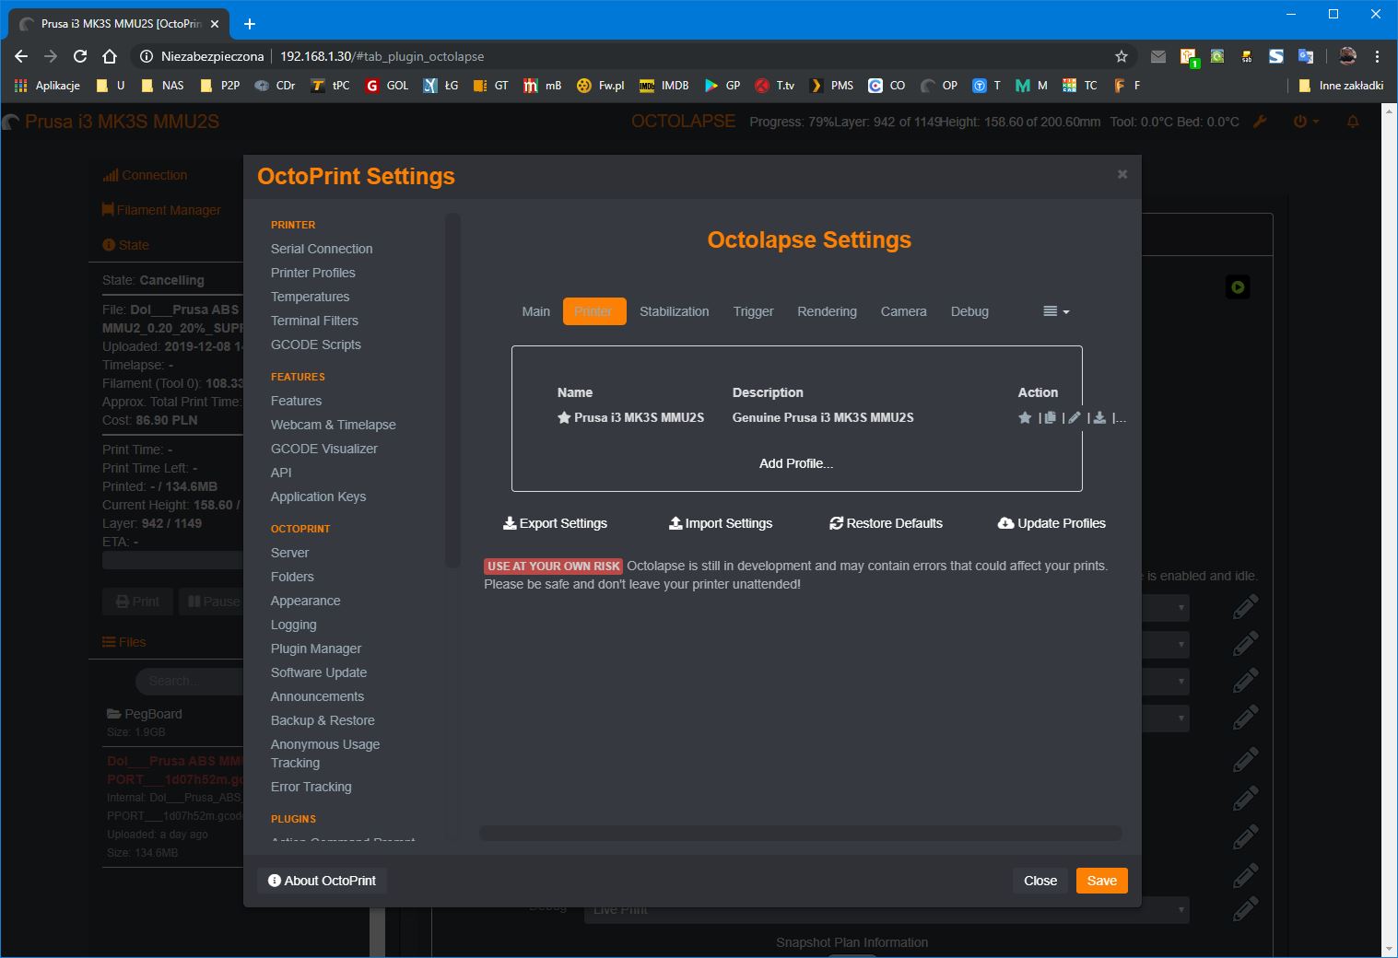The image size is (1398, 958).
Task: Click Restore Defaults
Action: pyautogui.click(x=887, y=523)
